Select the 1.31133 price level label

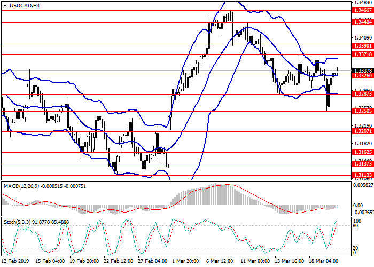(362, 175)
